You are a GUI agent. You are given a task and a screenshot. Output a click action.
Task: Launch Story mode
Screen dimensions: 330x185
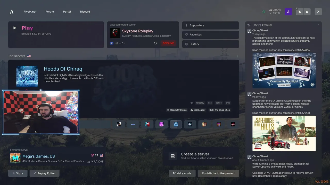(x=18, y=173)
